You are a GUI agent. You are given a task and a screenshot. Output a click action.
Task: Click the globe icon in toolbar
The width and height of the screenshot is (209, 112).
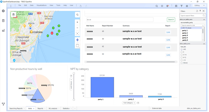pyautogui.click(x=162, y=6)
